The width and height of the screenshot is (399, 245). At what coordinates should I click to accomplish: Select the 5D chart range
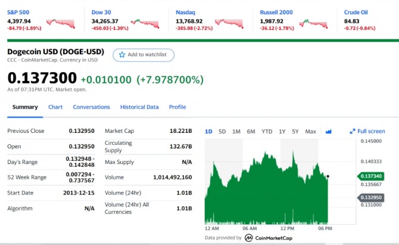point(222,131)
